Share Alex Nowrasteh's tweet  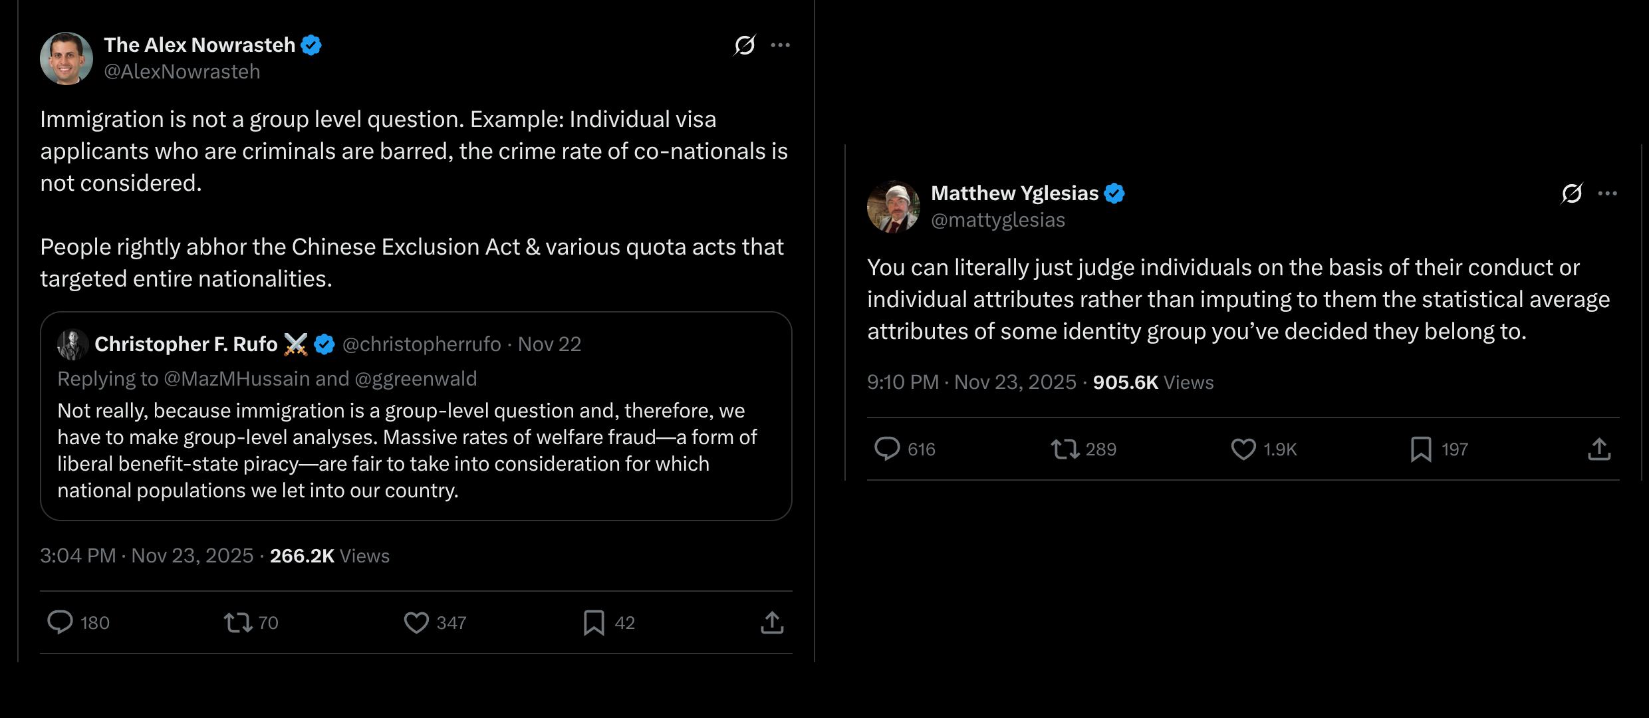pos(772,622)
